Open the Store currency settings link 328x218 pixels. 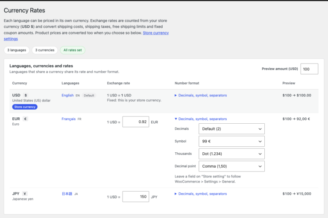(x=156, y=33)
